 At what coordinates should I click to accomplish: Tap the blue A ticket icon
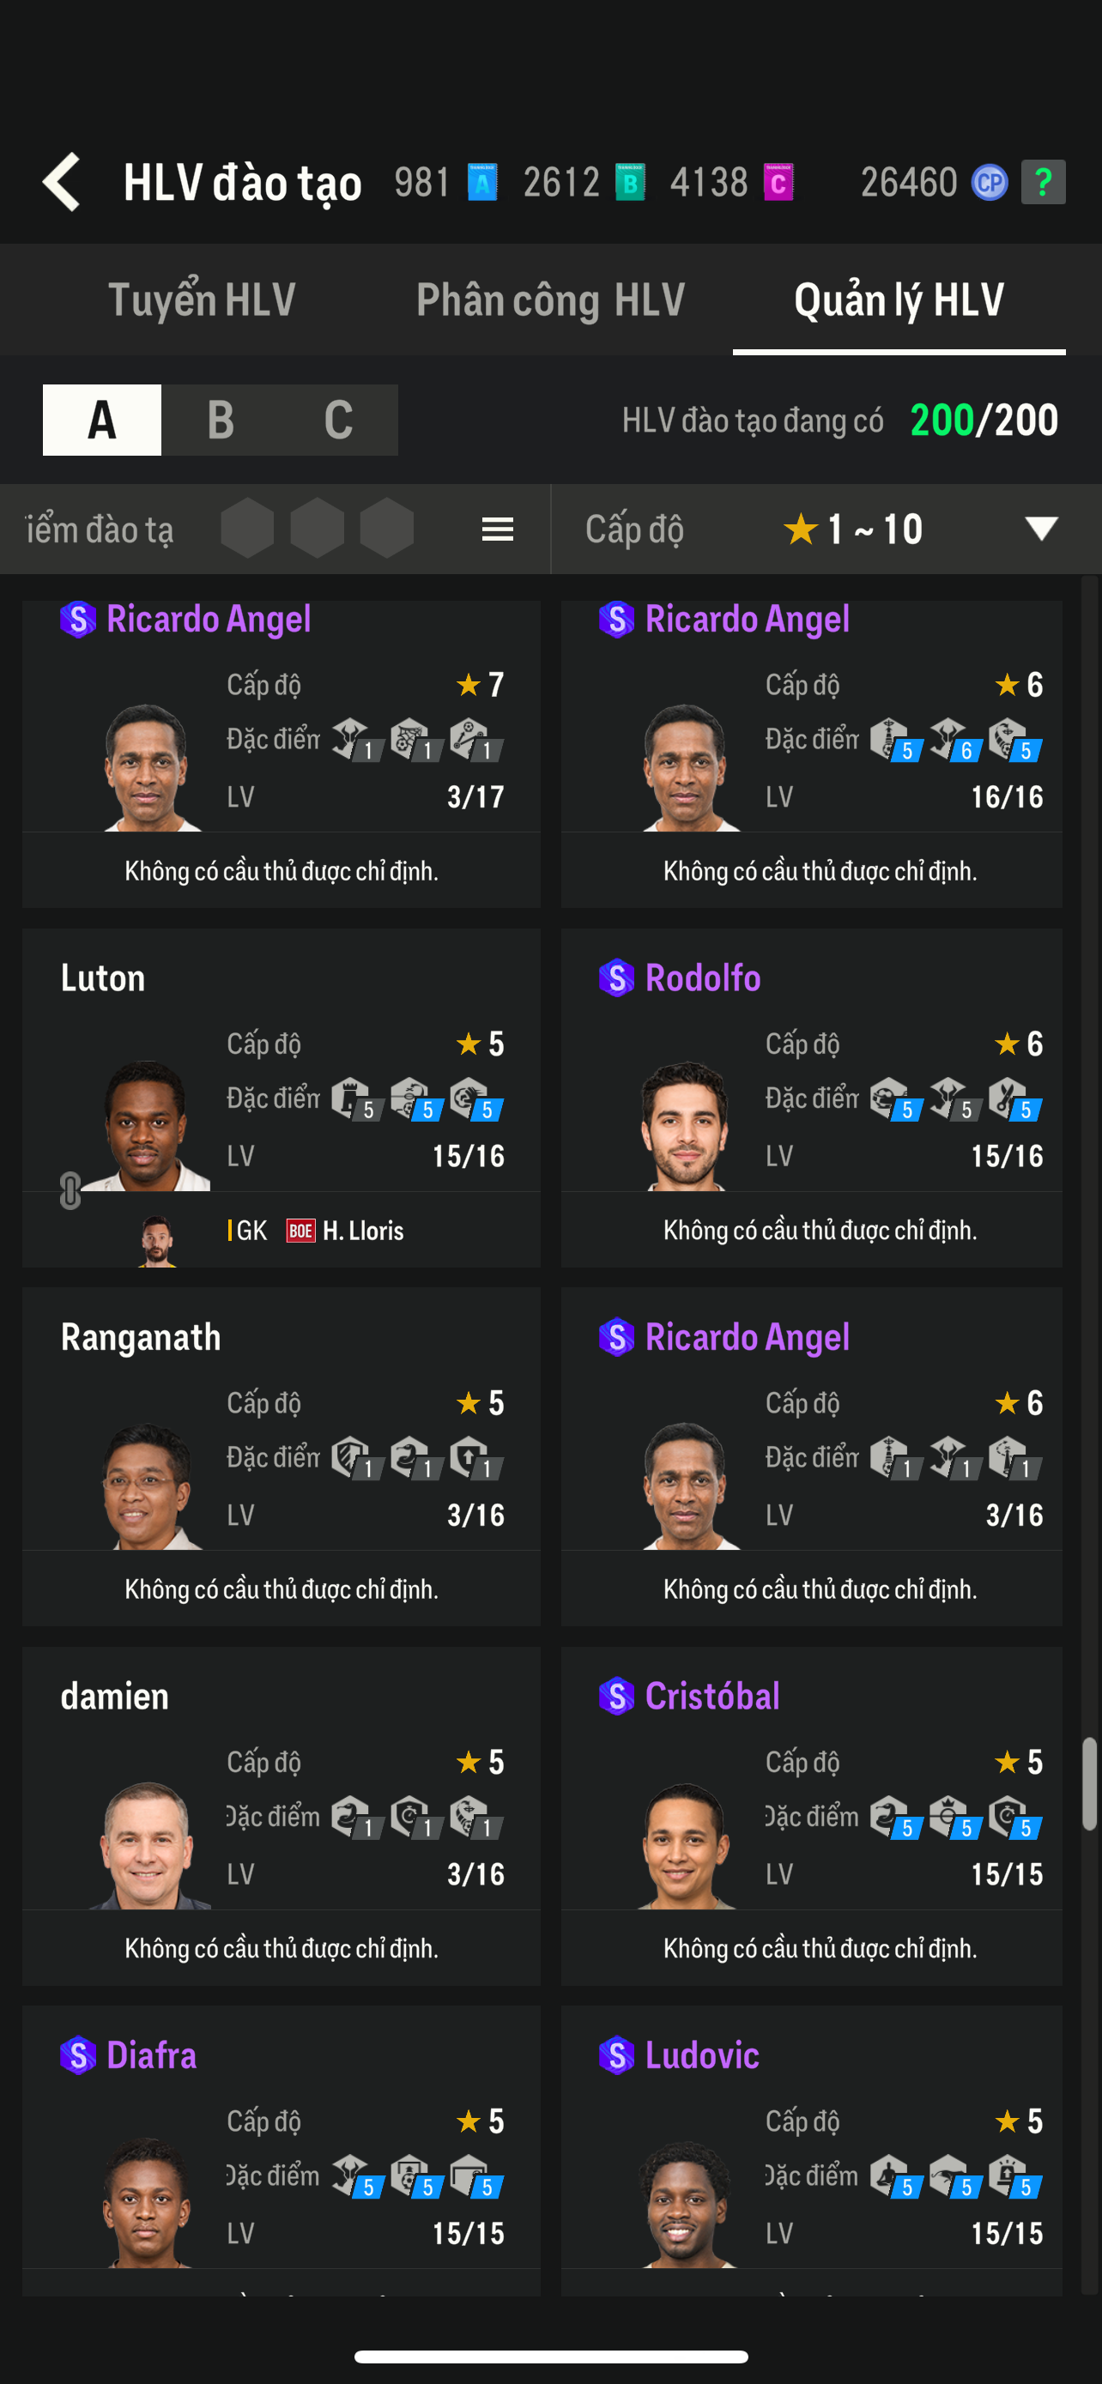482,181
